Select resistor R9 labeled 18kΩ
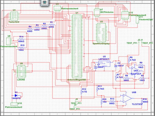Screen dimensions: 155x116 tap(140, 65)
